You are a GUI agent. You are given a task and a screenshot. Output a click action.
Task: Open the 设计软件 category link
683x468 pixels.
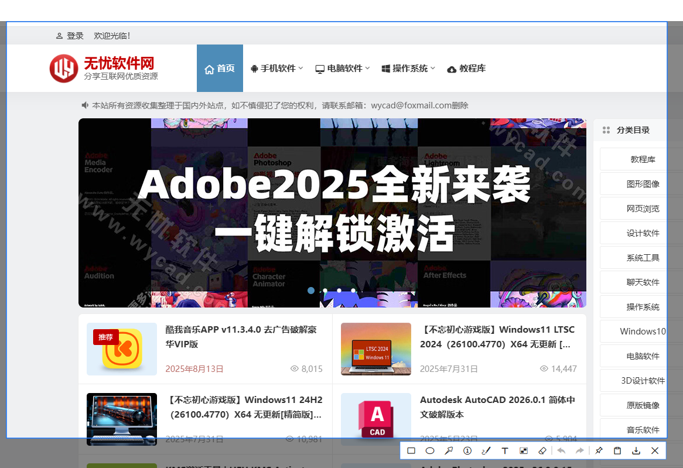[x=643, y=233]
